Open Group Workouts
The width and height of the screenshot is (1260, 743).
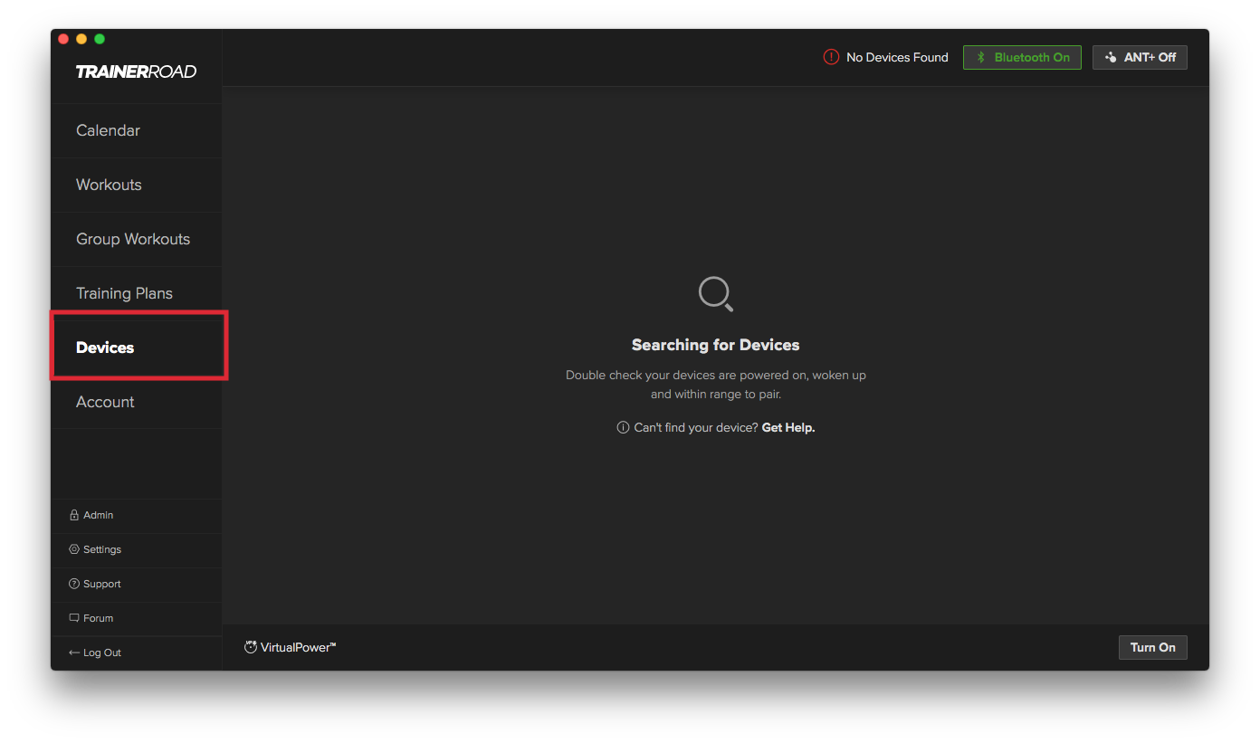(136, 239)
